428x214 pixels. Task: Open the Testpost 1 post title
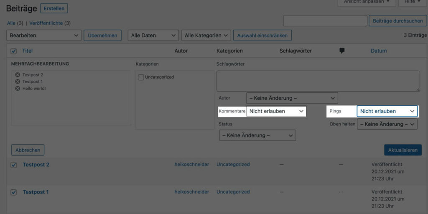click(36, 192)
